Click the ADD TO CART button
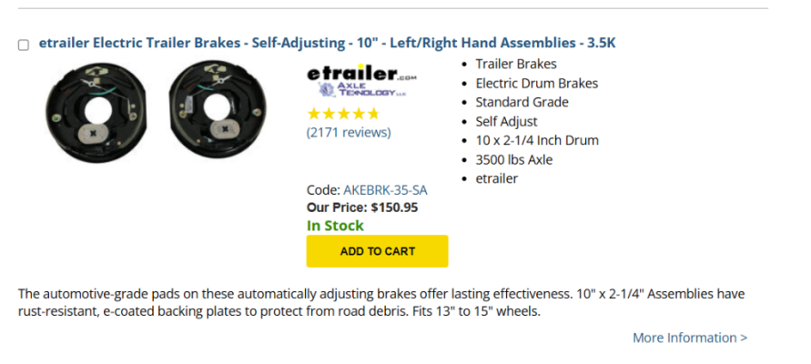 coord(377,251)
